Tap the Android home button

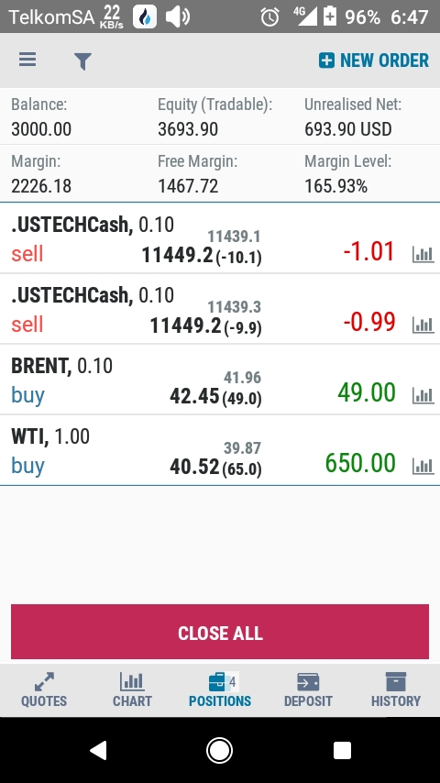[x=220, y=750]
